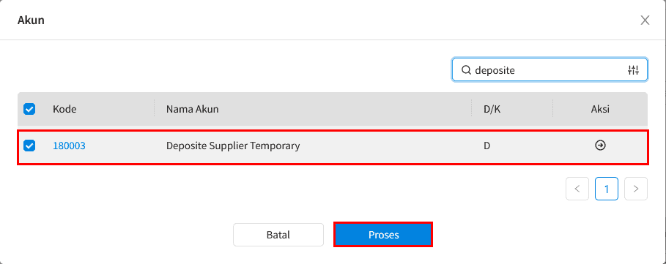666x264 pixels.
Task: Click the Batal button
Action: (x=278, y=235)
